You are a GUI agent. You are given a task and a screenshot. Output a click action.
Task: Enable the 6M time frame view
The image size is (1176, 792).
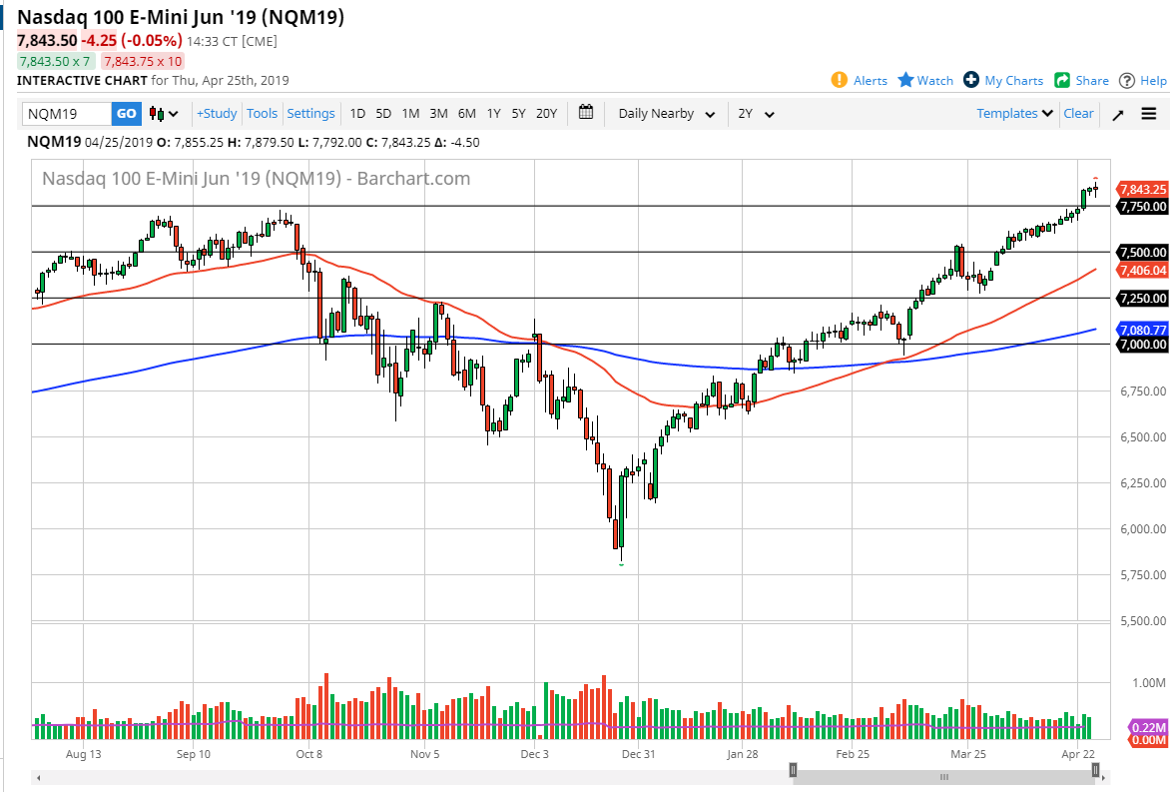click(x=465, y=113)
